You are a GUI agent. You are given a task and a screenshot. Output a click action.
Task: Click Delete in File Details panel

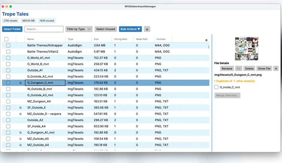pyautogui.click(x=249, y=69)
